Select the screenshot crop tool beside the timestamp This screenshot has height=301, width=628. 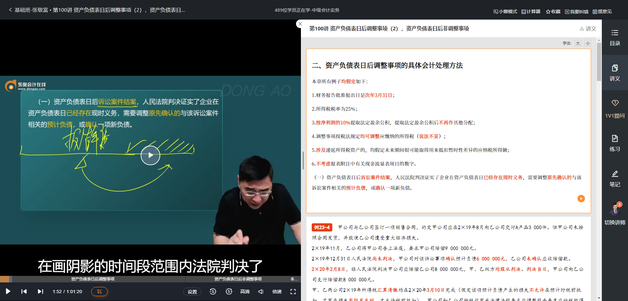[x=99, y=291]
